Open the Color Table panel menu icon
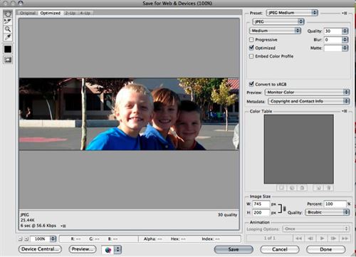Screen dimensions: 356x257 point(345,111)
